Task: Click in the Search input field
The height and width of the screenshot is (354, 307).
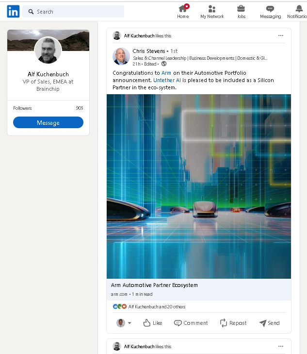Action: click(x=78, y=12)
